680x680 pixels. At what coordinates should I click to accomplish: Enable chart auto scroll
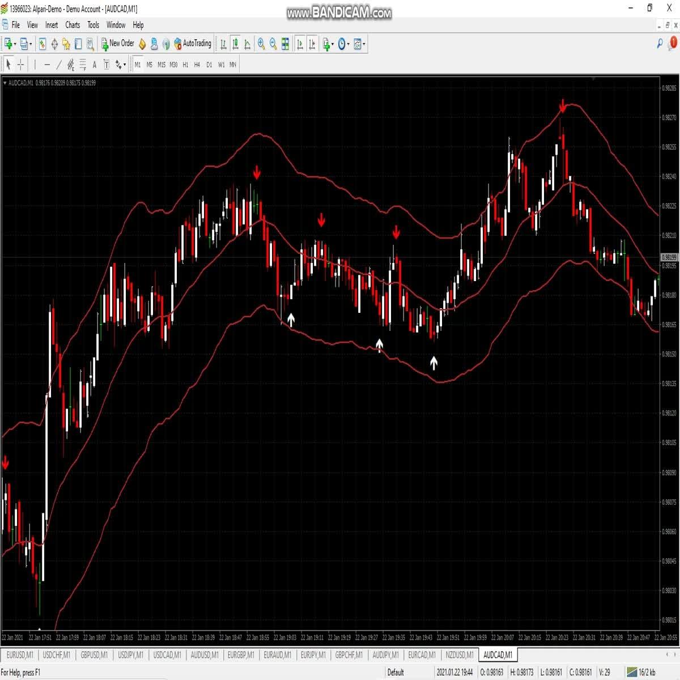pyautogui.click(x=299, y=44)
